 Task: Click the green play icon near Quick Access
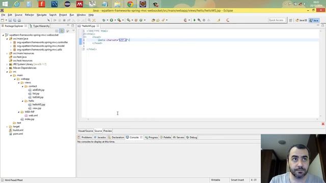click(x=195, y=20)
